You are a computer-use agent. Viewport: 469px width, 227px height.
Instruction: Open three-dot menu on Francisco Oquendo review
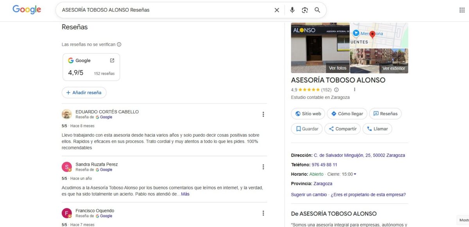click(x=263, y=213)
